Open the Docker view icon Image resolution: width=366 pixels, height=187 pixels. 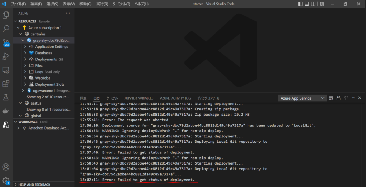6,111
